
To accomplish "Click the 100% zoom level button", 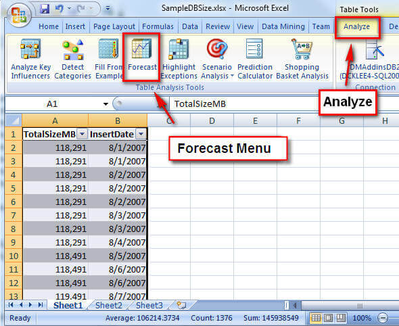I will click(362, 318).
